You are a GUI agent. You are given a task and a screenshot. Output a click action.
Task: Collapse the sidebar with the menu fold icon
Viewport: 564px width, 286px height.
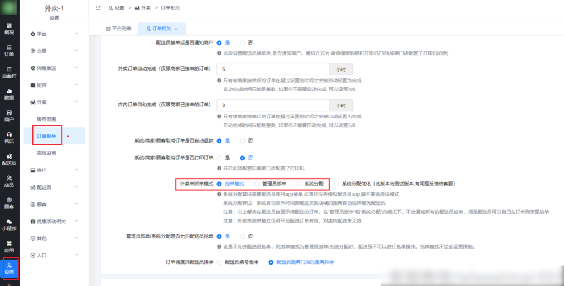pyautogui.click(x=99, y=8)
